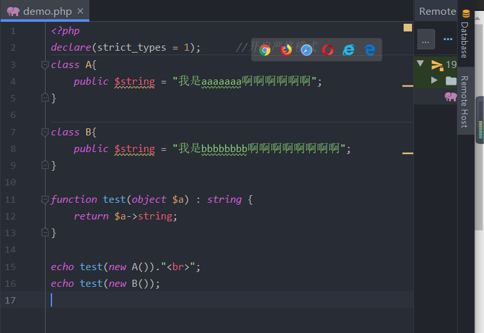Click the yellow inspection status indicator
The image size is (484, 333).
click(408, 28)
